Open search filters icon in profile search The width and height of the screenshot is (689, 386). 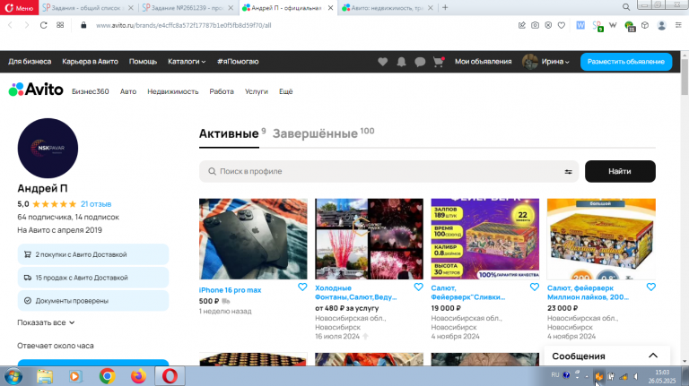point(568,172)
